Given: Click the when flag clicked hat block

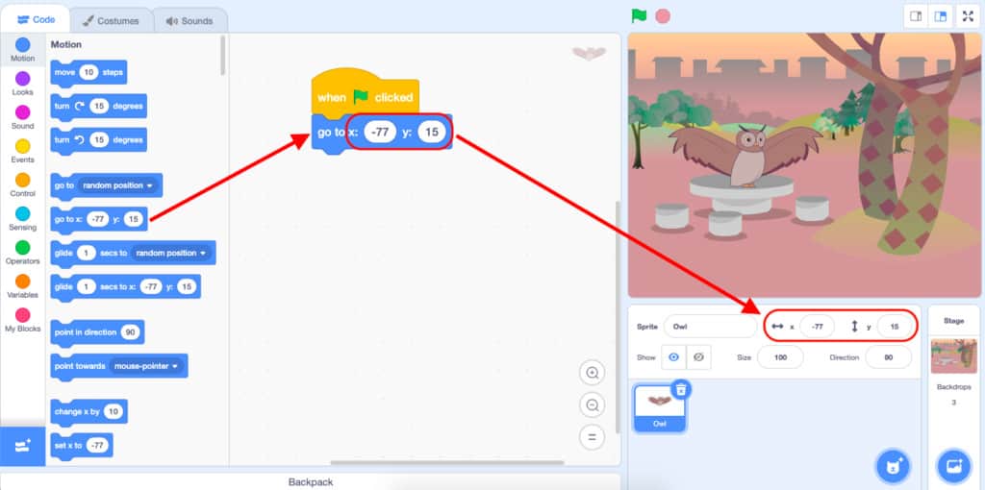Looking at the screenshot, I should point(365,93).
